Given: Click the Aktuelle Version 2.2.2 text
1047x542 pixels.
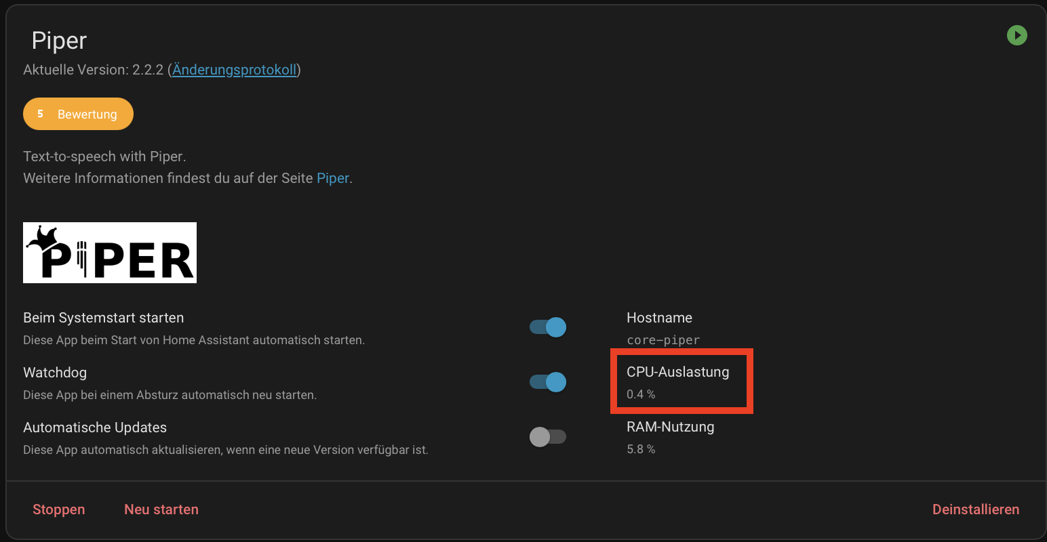Looking at the screenshot, I should (94, 70).
